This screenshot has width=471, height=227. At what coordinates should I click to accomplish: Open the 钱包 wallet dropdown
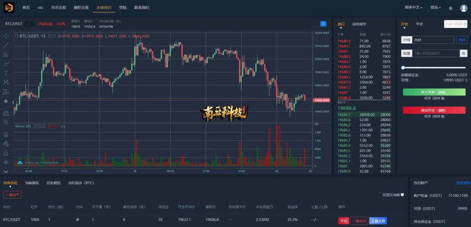[436, 7]
